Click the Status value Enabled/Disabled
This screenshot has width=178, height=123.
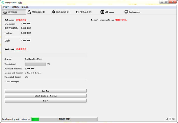click(x=33, y=59)
